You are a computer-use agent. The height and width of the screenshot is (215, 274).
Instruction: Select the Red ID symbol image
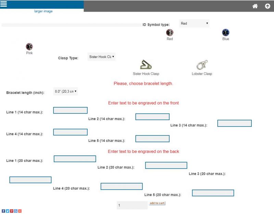click(170, 32)
